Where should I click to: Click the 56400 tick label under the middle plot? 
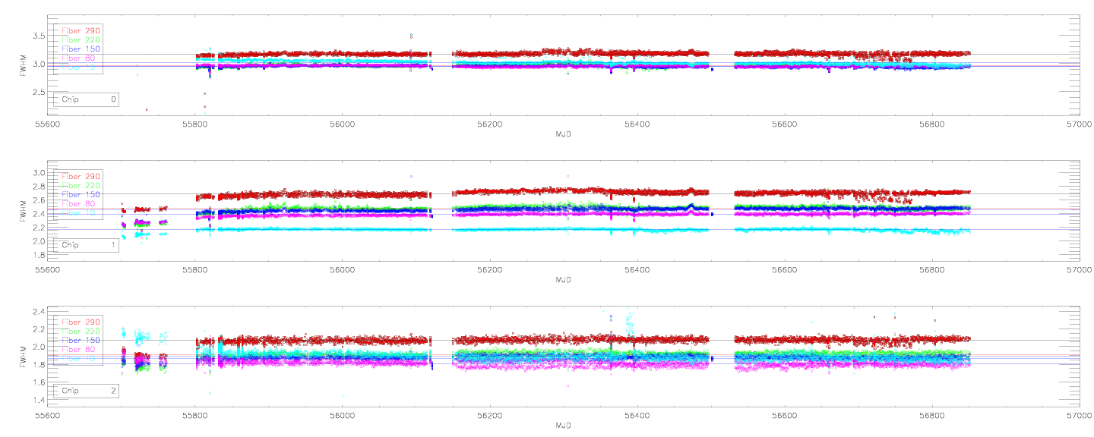click(x=637, y=269)
